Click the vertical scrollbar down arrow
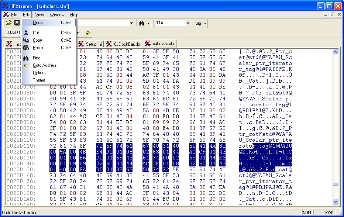Image resolution: width=344 pixels, height=217 pixels. [x=336, y=202]
